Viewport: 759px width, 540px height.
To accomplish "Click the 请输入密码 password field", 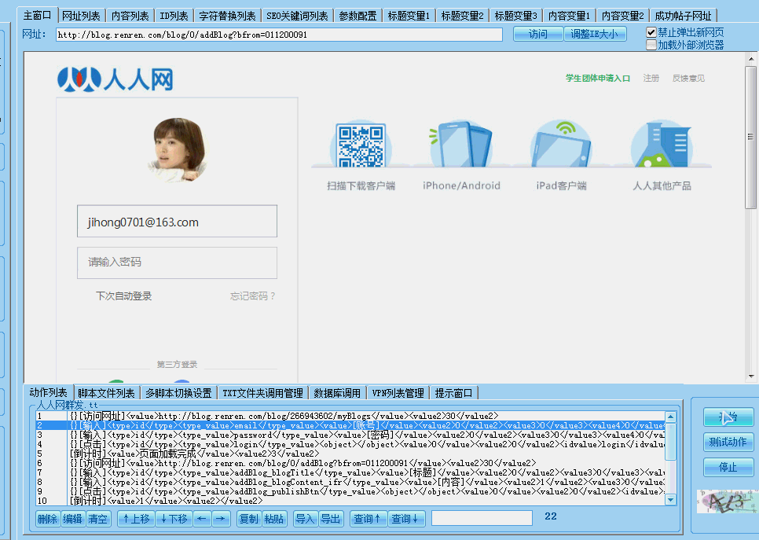I will point(177,263).
